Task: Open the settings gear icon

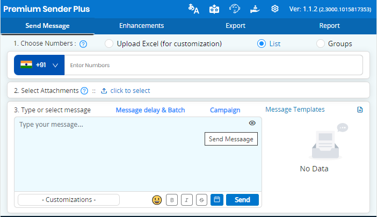Action: click(x=275, y=9)
